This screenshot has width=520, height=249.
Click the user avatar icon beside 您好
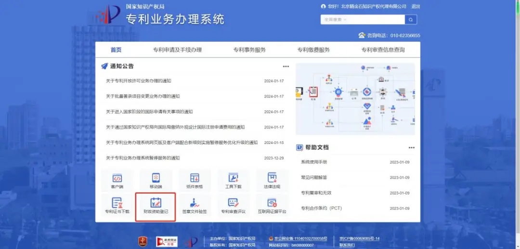[324, 6]
